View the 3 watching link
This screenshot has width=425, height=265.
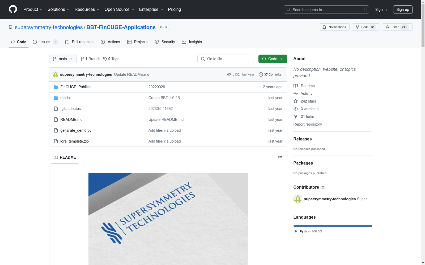tap(306, 109)
